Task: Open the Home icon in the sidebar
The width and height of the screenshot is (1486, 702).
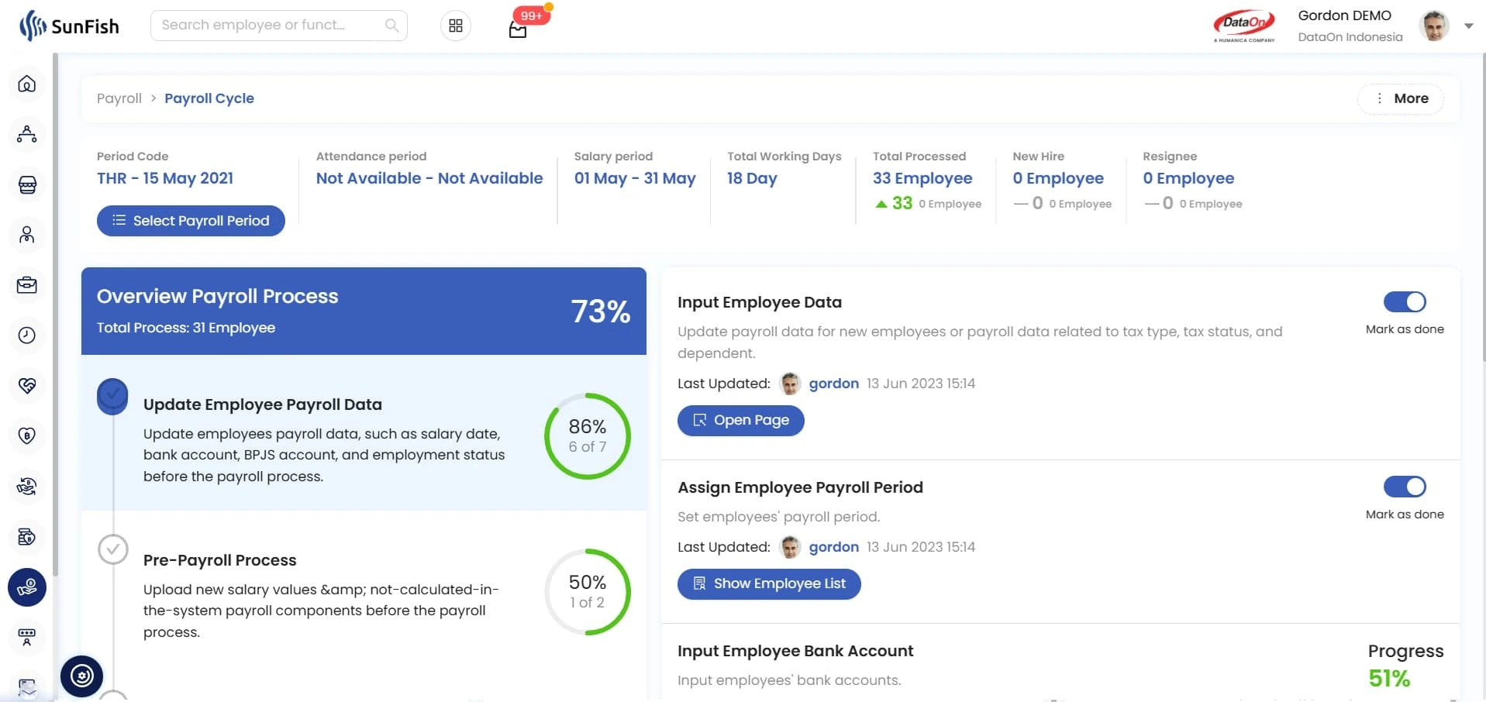Action: pos(27,84)
